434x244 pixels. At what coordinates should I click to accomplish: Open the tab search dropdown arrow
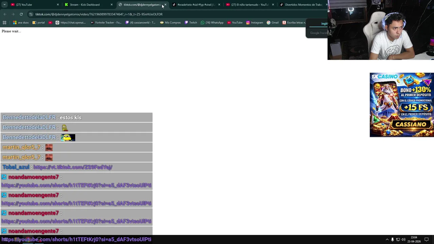pyautogui.click(x=4, y=5)
